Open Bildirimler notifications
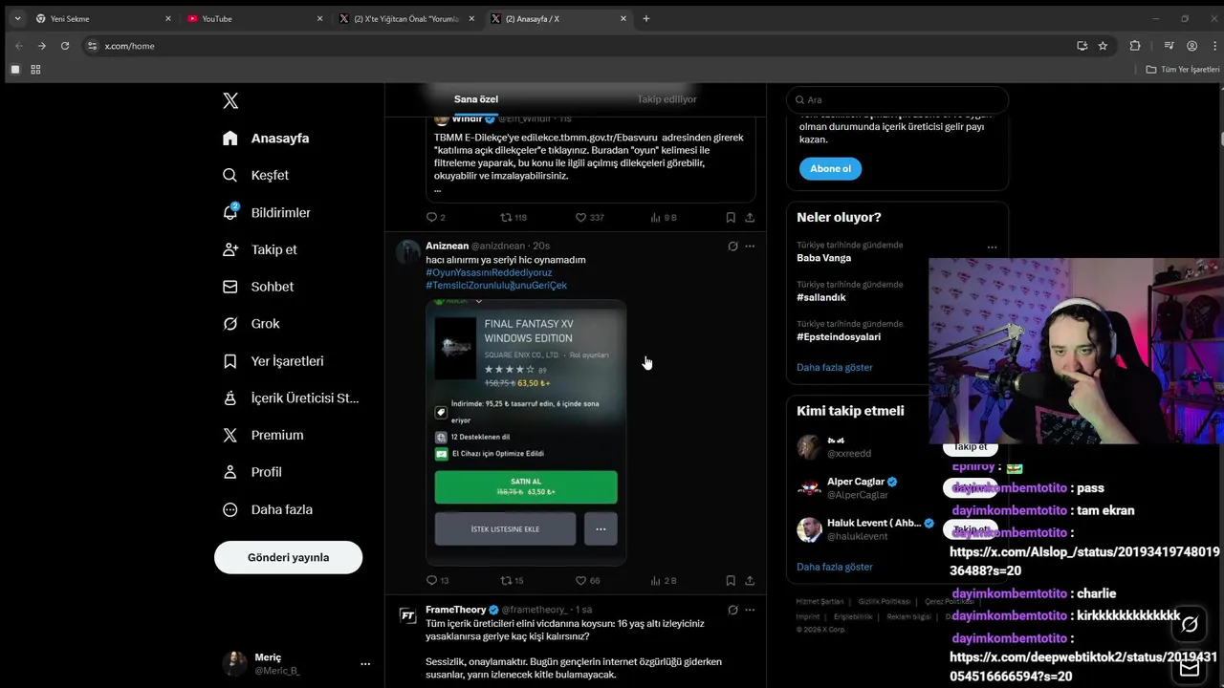Viewport: 1224px width, 688px height. (266, 212)
